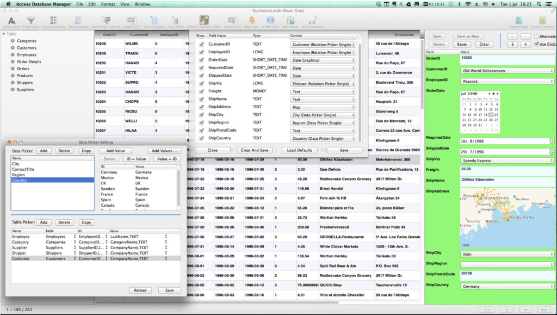This screenshot has width=557, height=315.
Task: Click Reload in Data Picker Setting
Action: [140, 290]
